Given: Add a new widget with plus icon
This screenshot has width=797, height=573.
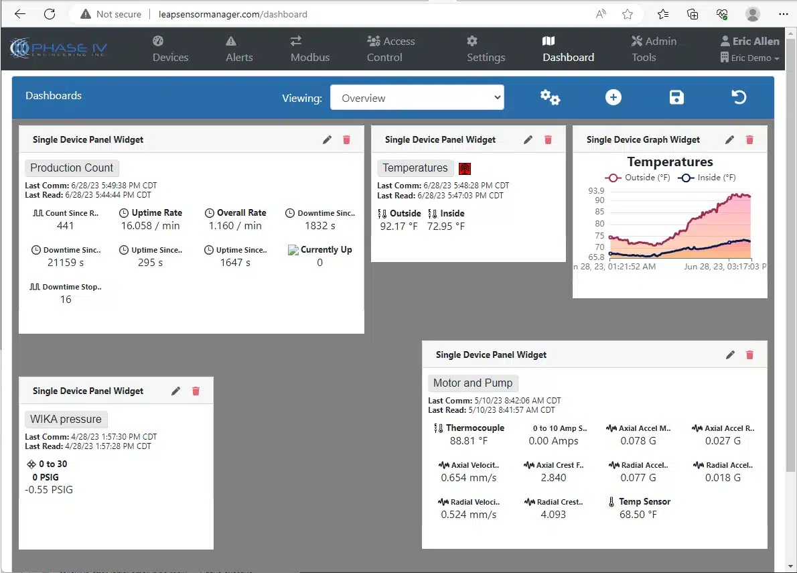Looking at the screenshot, I should pyautogui.click(x=613, y=98).
